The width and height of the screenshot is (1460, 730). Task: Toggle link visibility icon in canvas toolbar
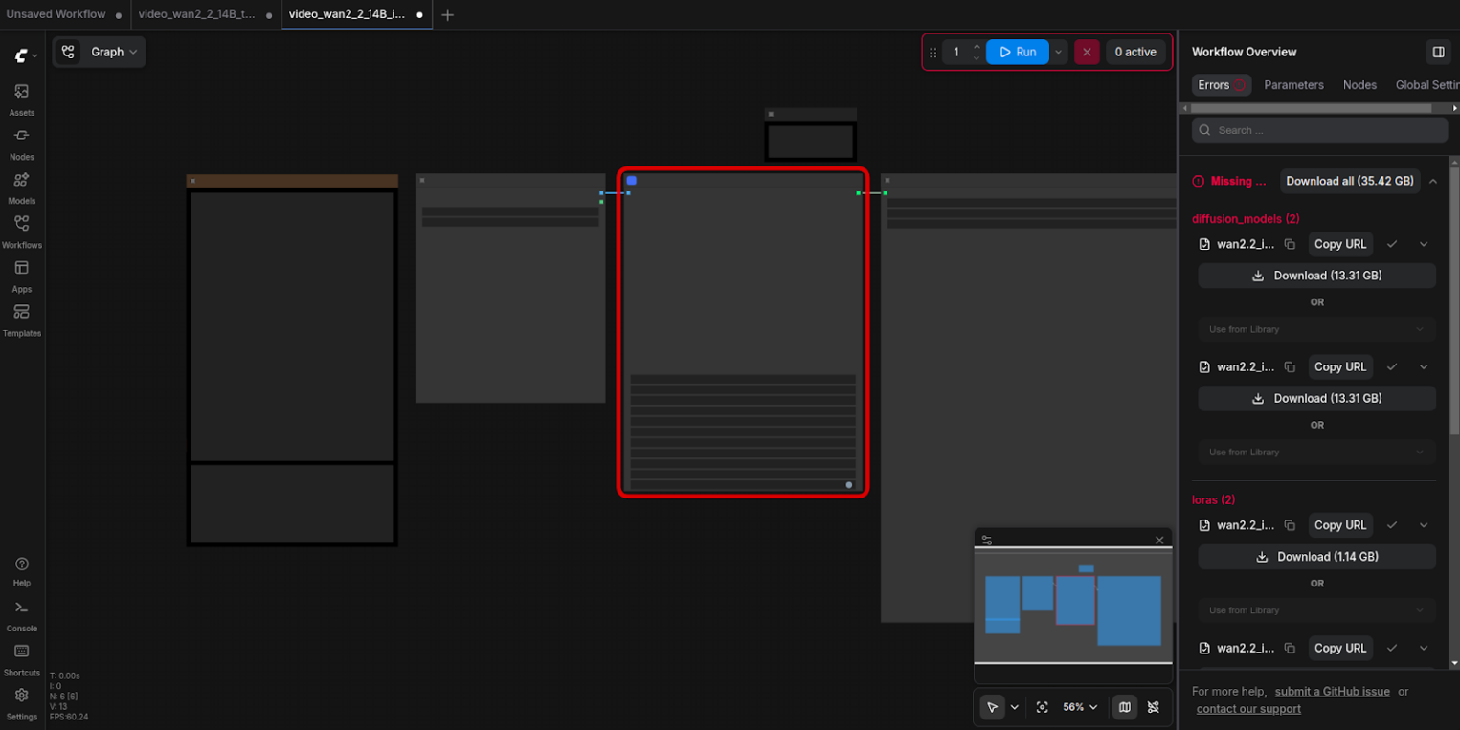[x=1153, y=707]
